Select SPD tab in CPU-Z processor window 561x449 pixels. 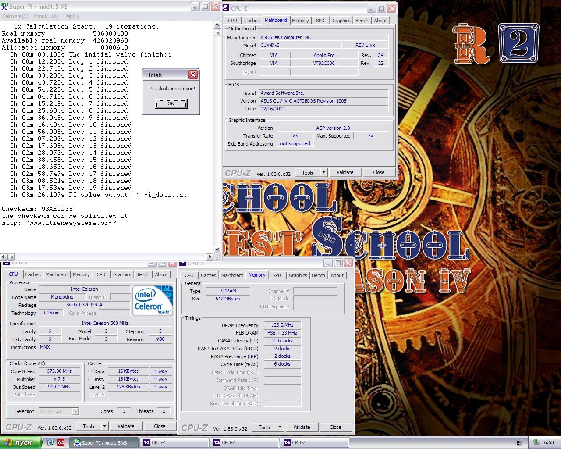pyautogui.click(x=101, y=274)
